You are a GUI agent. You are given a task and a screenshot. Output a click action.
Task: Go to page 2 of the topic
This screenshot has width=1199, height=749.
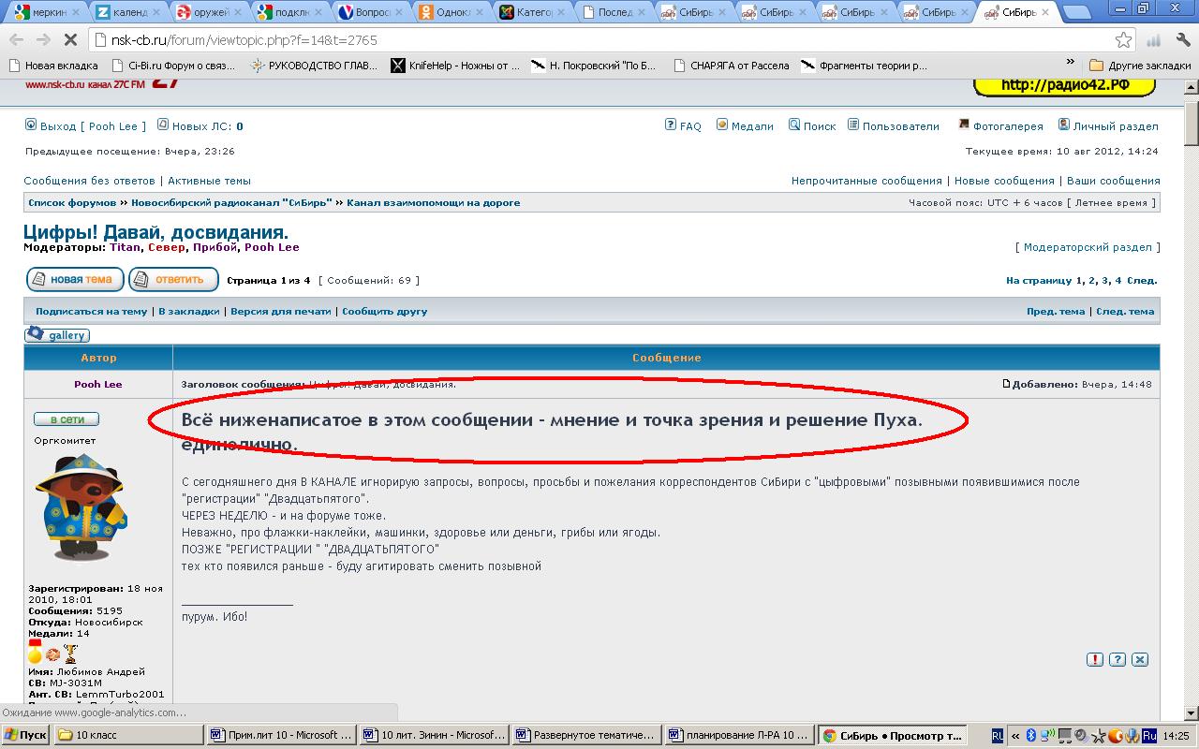coord(1092,280)
